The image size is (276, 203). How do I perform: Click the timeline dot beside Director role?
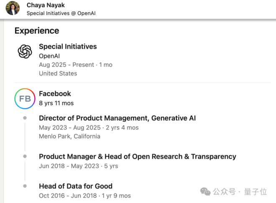pos(25,118)
